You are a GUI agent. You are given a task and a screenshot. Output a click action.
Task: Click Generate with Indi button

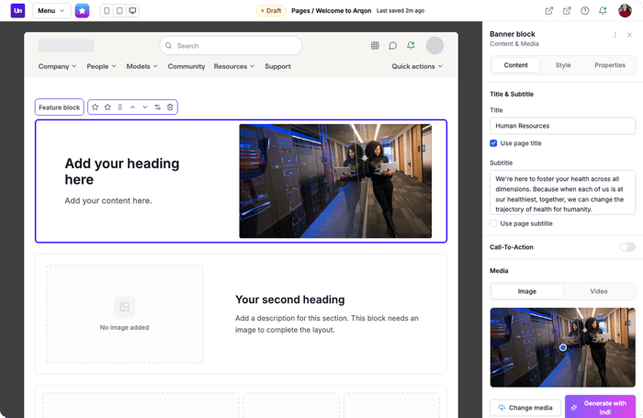[x=600, y=407]
